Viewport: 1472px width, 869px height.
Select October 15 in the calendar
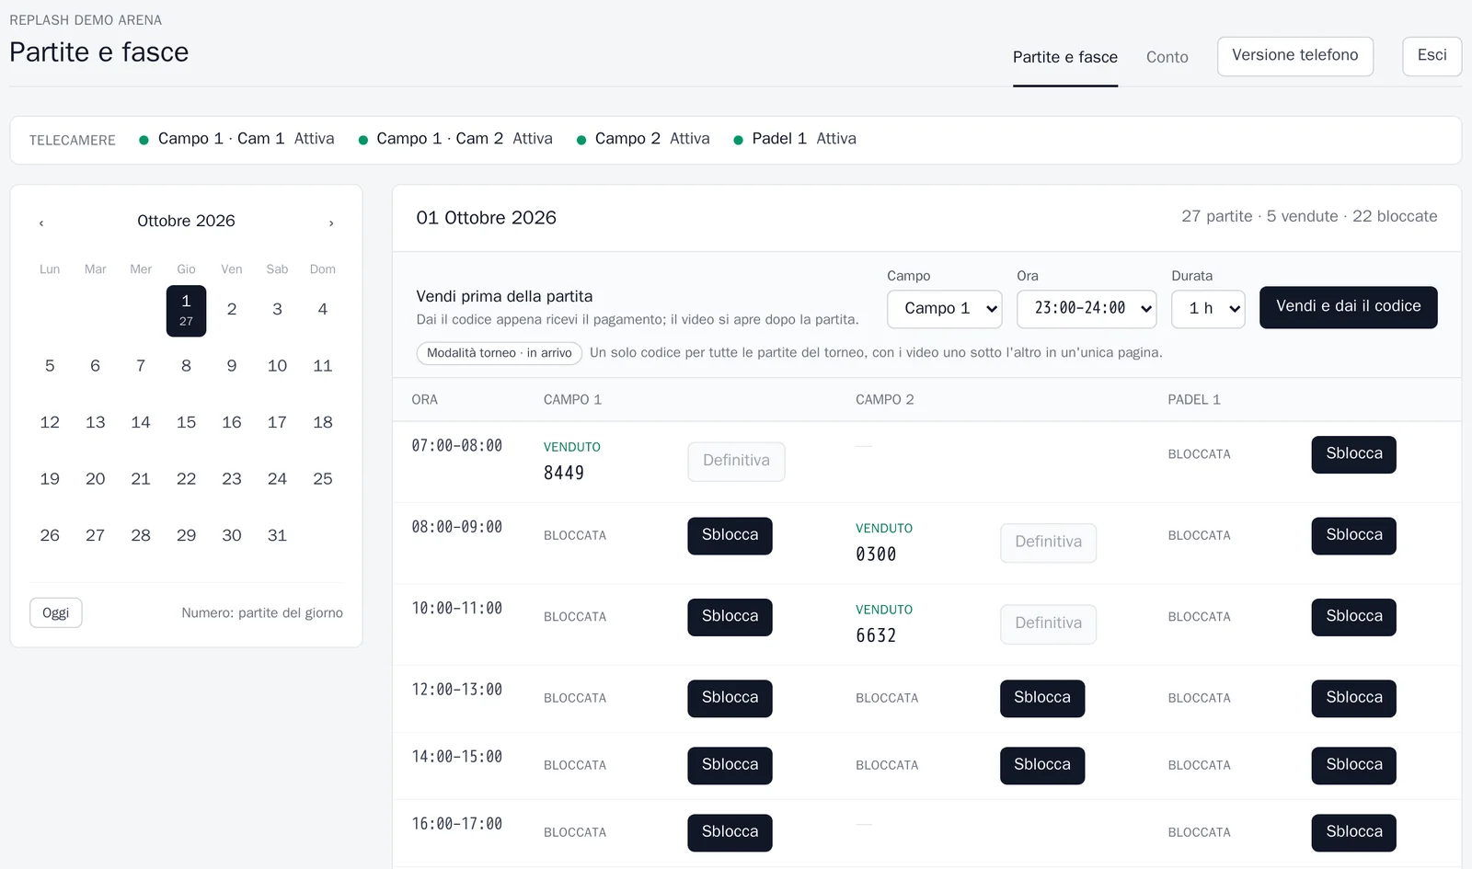(186, 423)
